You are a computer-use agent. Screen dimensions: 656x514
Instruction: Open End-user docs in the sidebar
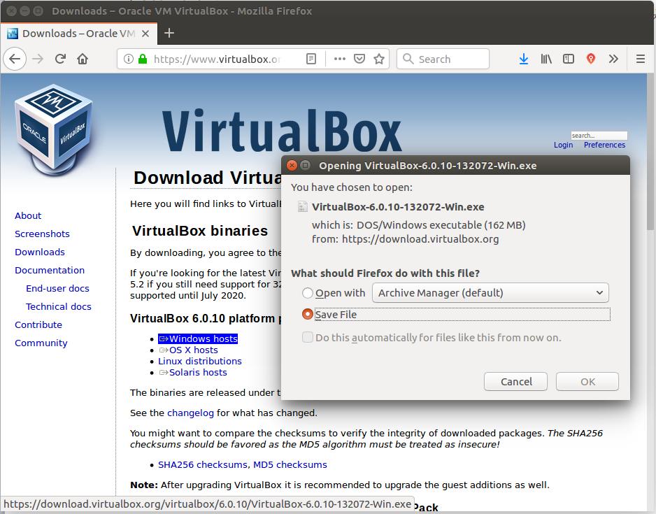pos(58,289)
